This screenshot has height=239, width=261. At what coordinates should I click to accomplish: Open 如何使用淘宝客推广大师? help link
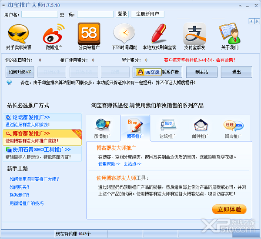(34, 179)
